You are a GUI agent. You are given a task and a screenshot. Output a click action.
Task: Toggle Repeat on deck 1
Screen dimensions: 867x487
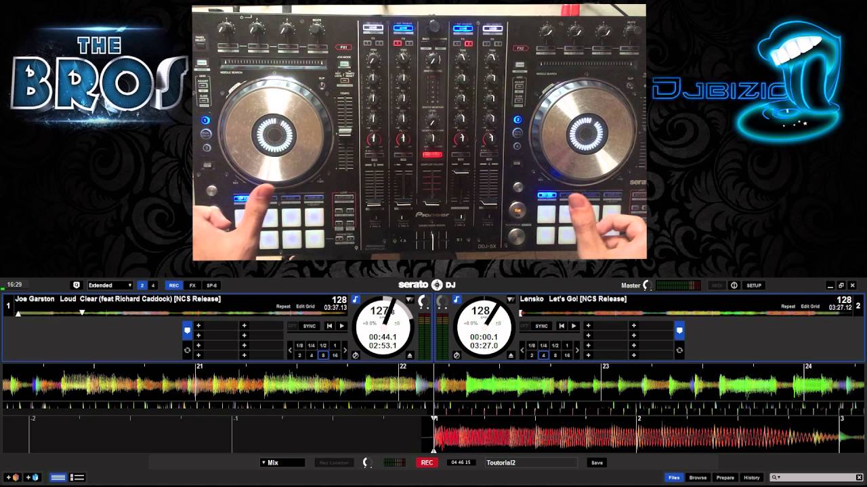pyautogui.click(x=283, y=306)
